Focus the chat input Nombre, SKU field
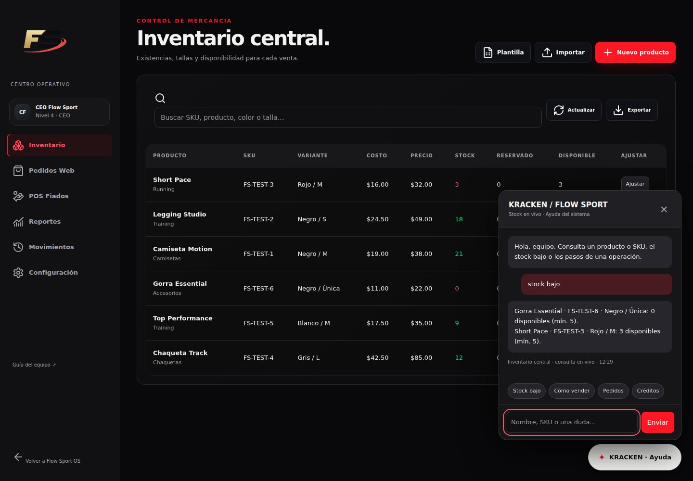The height and width of the screenshot is (481, 693). pyautogui.click(x=572, y=422)
